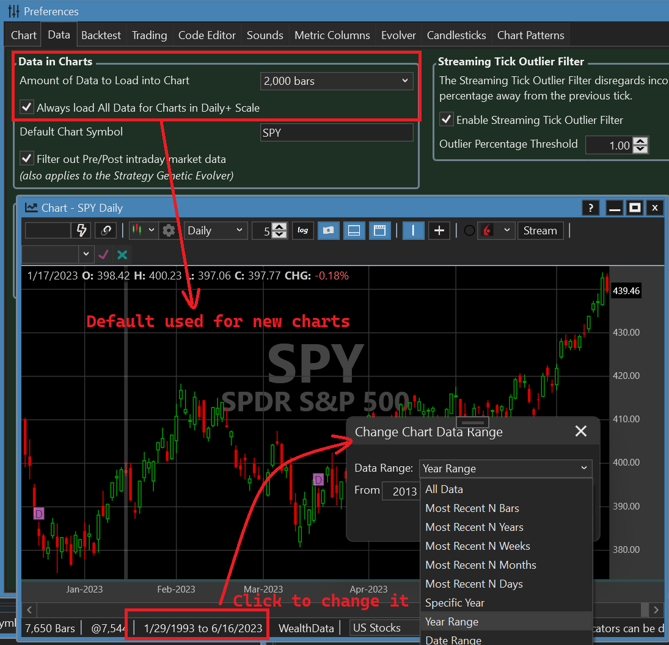The height and width of the screenshot is (645, 669).
Task: Toggle Filter out Pre/Post intraday market data
Action: click(27, 159)
